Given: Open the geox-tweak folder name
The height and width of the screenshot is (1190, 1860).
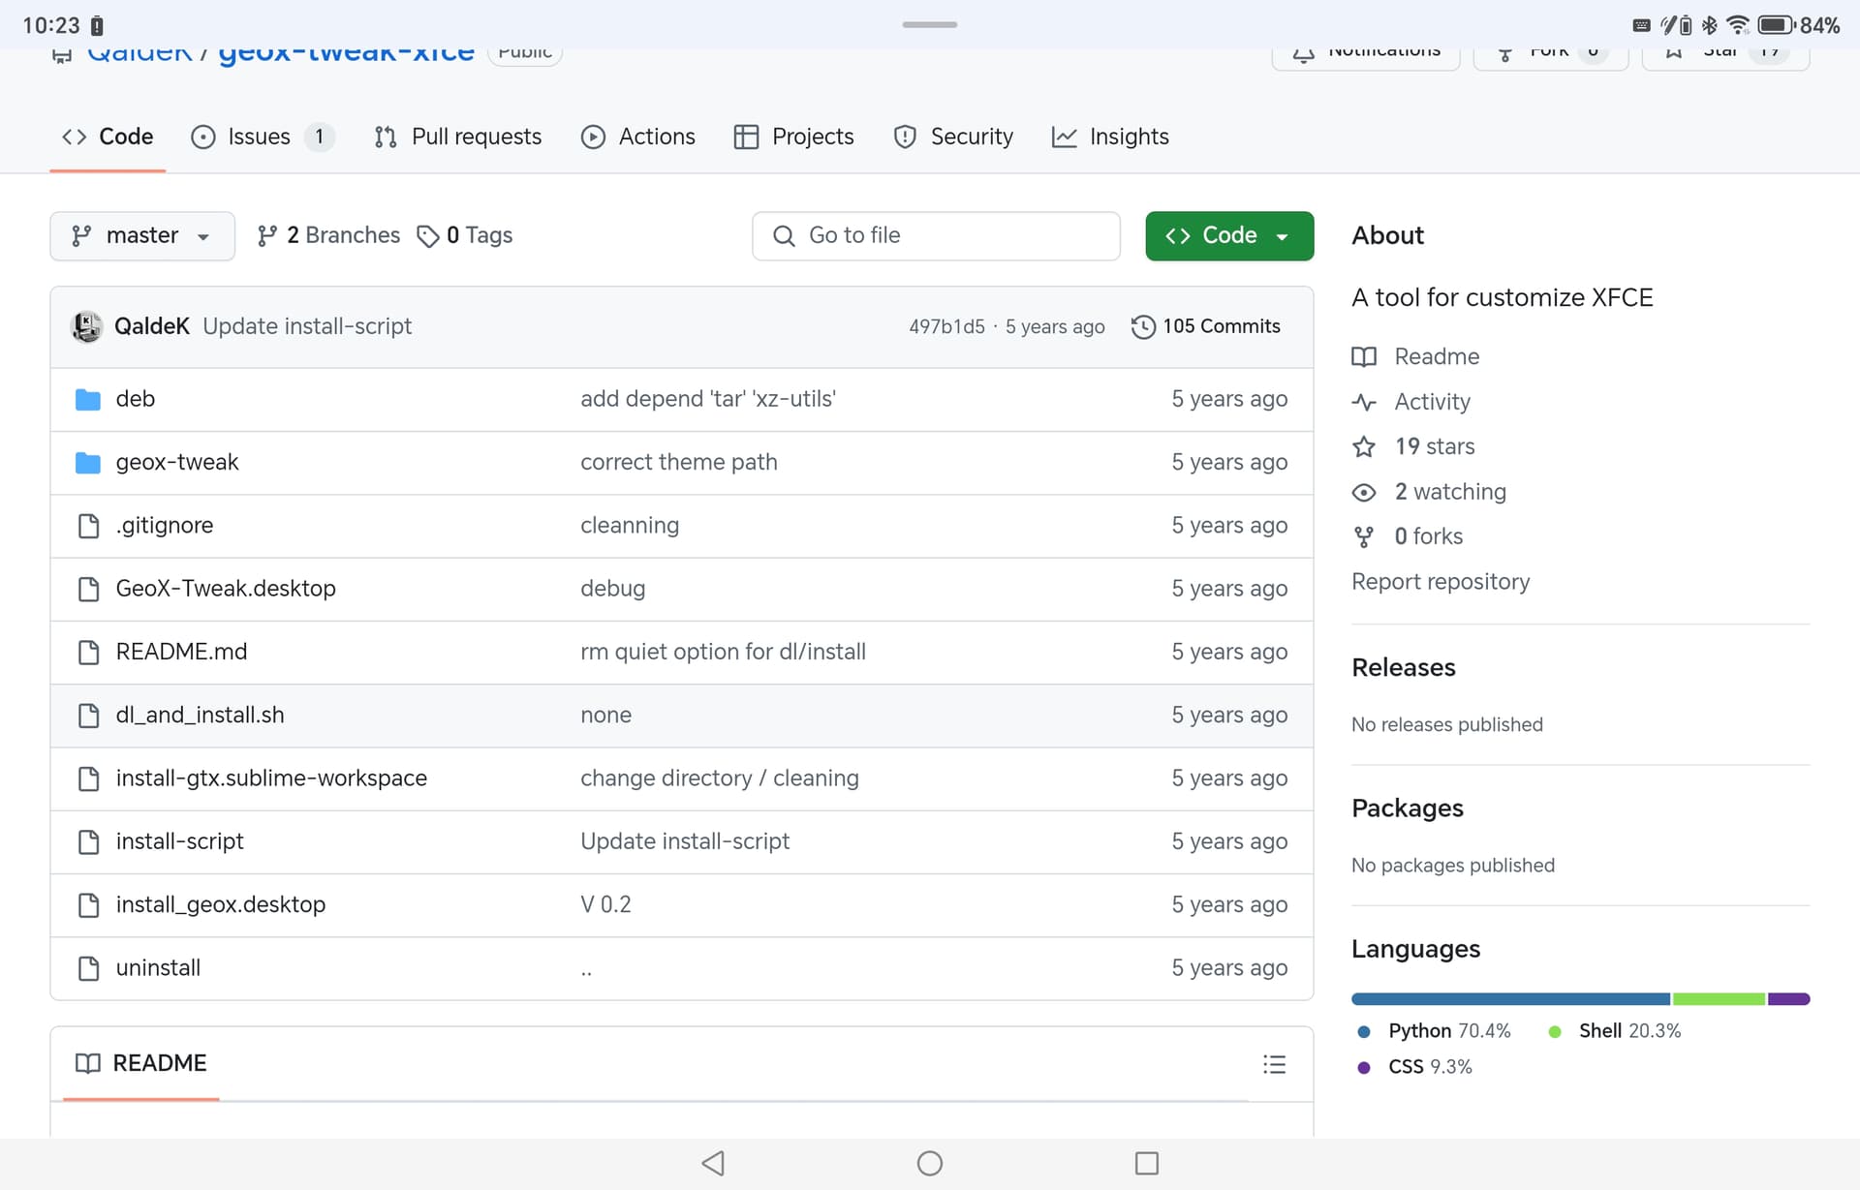Looking at the screenshot, I should pyautogui.click(x=177, y=462).
